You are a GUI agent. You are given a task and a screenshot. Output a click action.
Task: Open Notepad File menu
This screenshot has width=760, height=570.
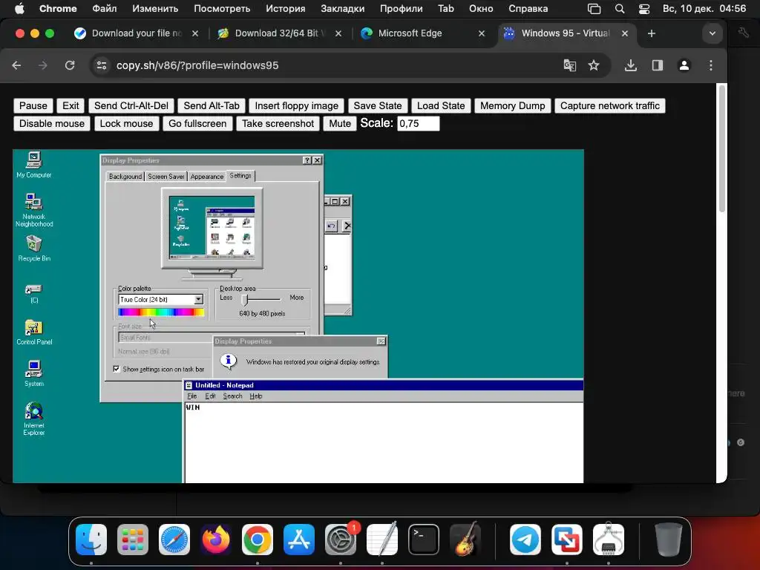click(x=192, y=396)
